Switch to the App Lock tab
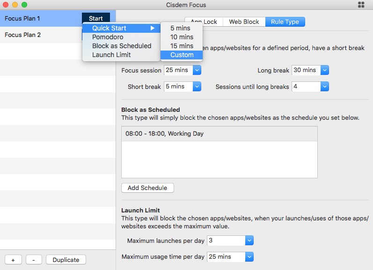373x270 pixels. pos(204,22)
